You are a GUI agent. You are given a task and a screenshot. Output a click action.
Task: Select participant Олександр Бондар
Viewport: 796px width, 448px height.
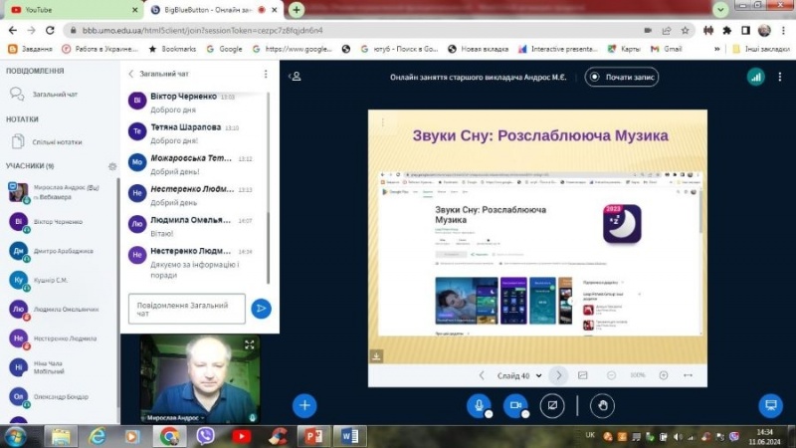(60, 396)
